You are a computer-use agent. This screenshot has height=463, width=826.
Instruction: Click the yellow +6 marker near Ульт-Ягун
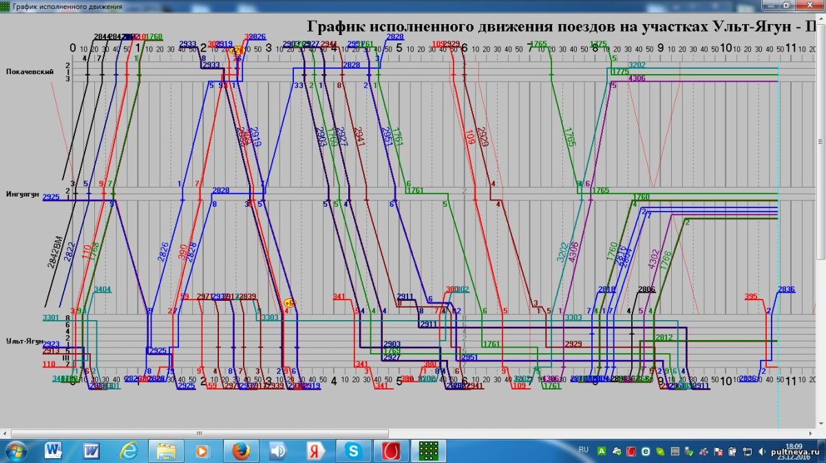(289, 303)
